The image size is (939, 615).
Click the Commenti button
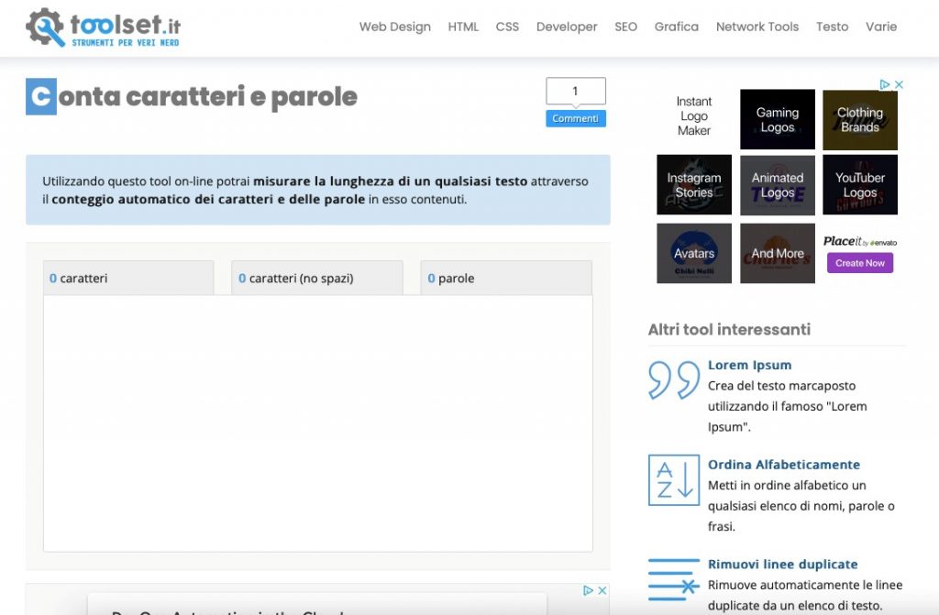[x=575, y=118]
